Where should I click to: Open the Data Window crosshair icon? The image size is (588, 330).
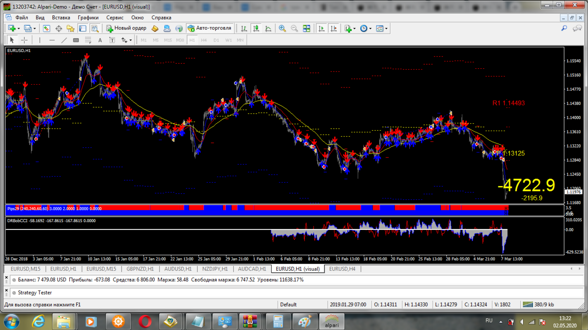pos(58,28)
